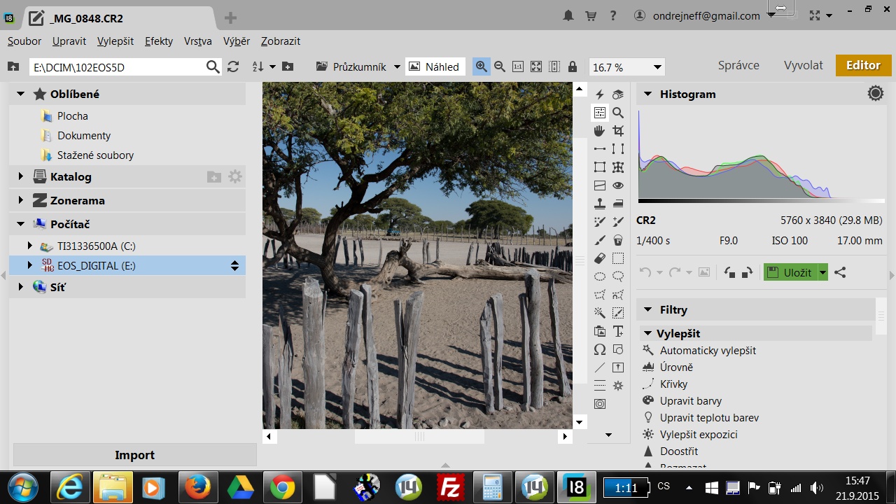Select the Crop tool
The image size is (896, 504).
pos(618,131)
